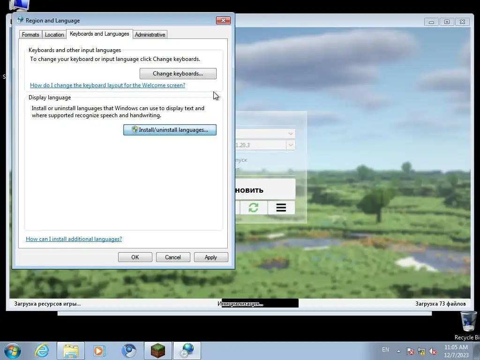Open the clock showing 11:05 AM

click(456, 351)
